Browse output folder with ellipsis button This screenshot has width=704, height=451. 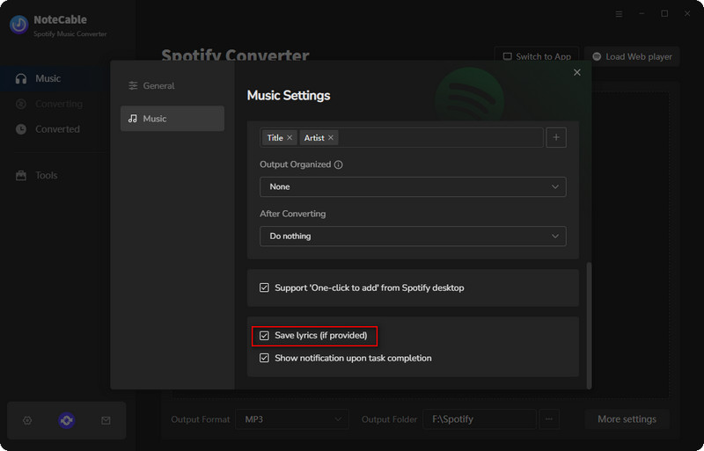click(549, 419)
